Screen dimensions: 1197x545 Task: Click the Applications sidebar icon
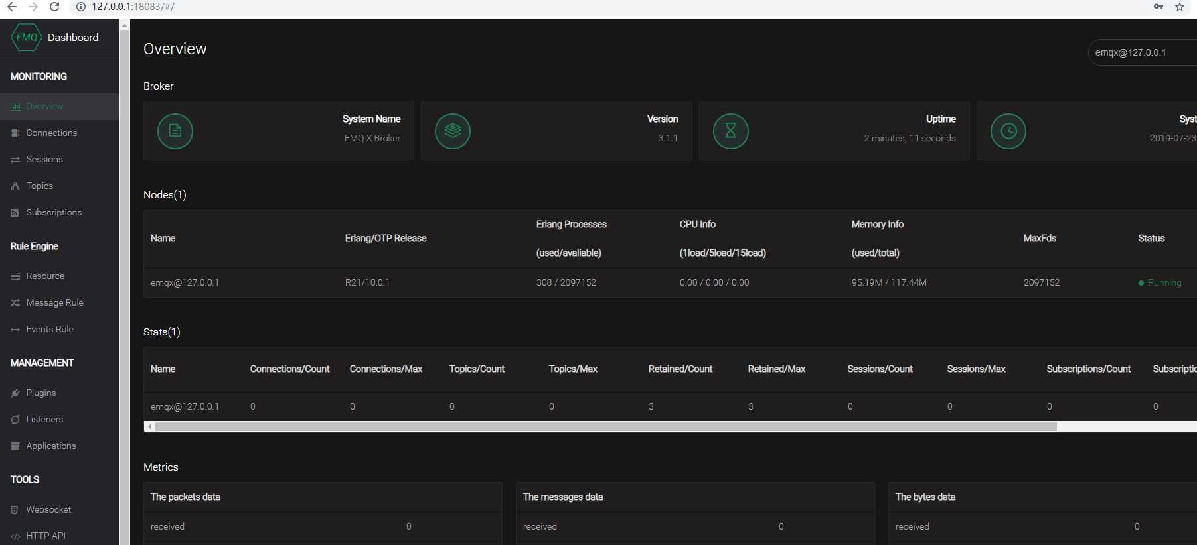pyautogui.click(x=15, y=446)
